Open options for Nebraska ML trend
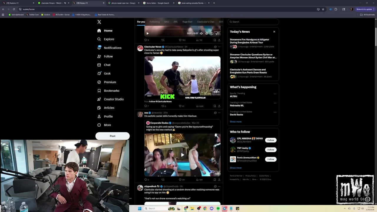The width and height of the screenshot is (377, 212). tap(275, 103)
